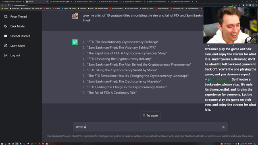Screen dimensions: 258x145
Task: Open the Chrome three-dot menu
Action: click(x=256, y=5)
